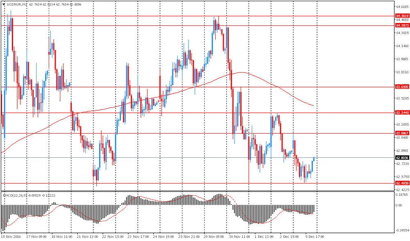Click the 23 Nov 17:00 time label
The image size is (410, 241).
coord(138,236)
